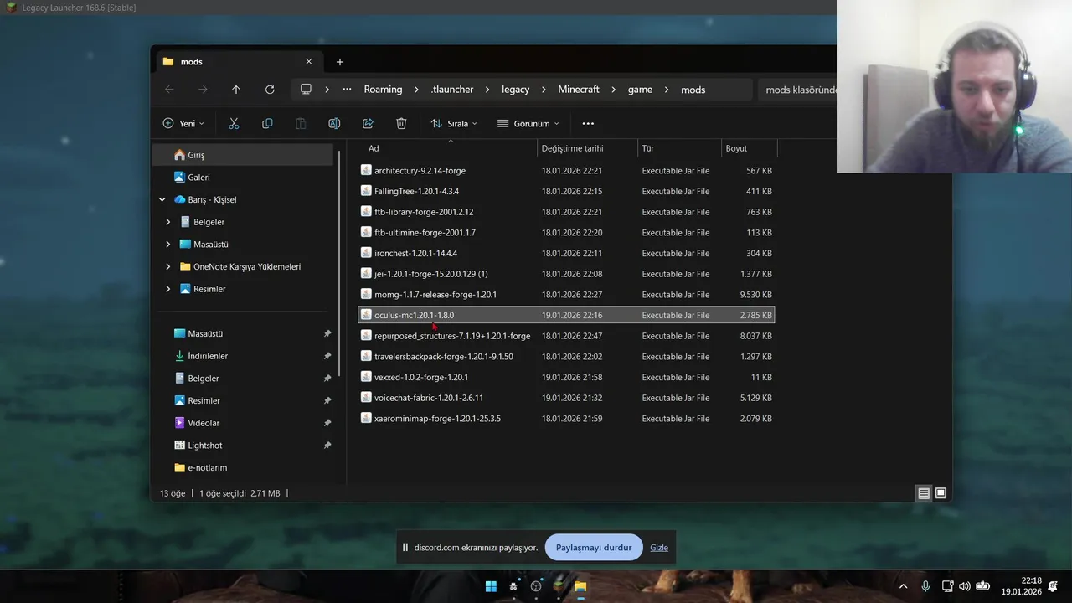Show hidden system tray icons
This screenshot has width=1072, height=603.
click(x=903, y=586)
